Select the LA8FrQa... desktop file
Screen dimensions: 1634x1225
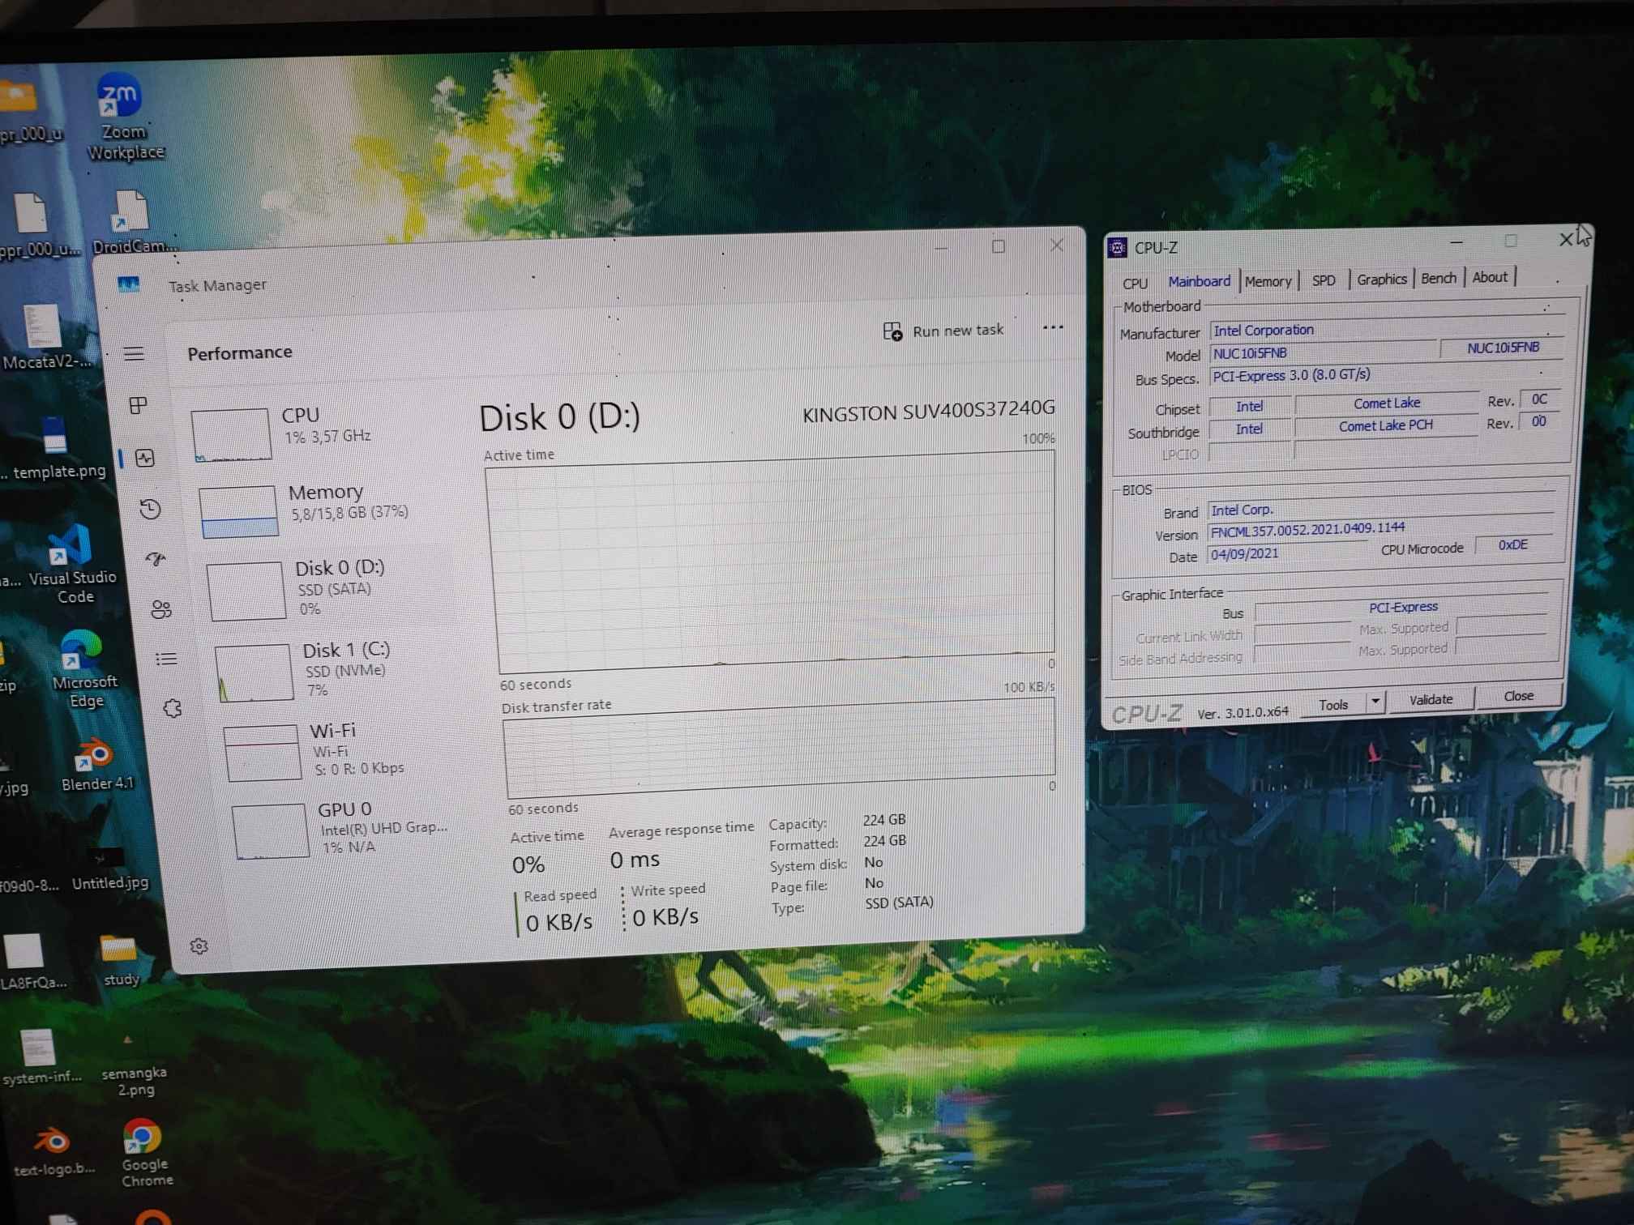[31, 961]
